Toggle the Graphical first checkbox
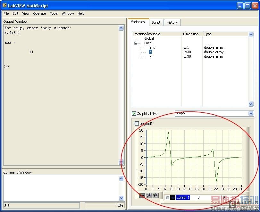This screenshot has width=260, height=212. 134,113
